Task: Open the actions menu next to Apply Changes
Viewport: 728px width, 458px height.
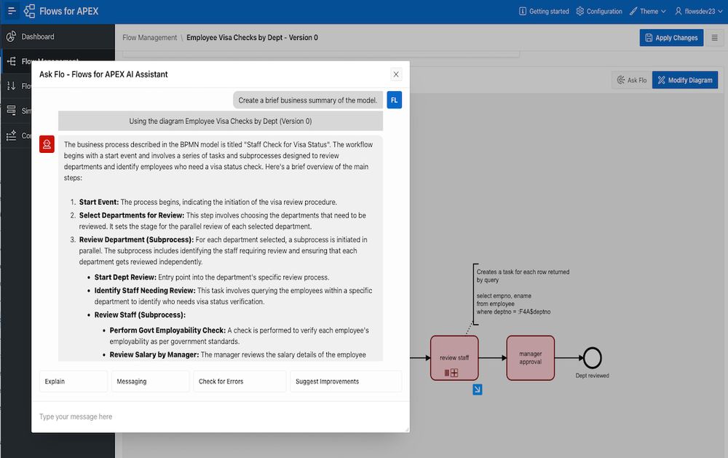Action: (x=715, y=38)
